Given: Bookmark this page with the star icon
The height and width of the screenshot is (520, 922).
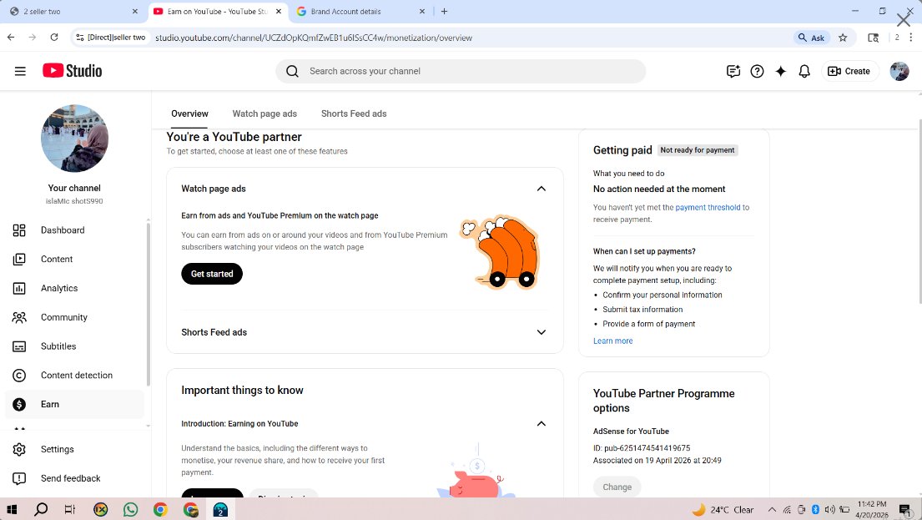Looking at the screenshot, I should click(843, 38).
